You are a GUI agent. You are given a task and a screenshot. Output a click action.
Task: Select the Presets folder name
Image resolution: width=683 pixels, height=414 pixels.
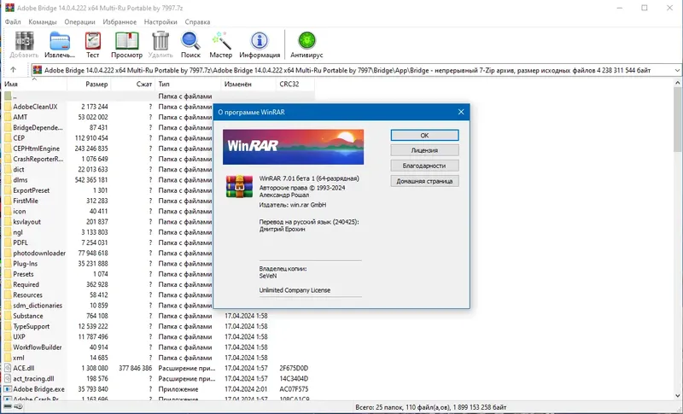[23, 274]
